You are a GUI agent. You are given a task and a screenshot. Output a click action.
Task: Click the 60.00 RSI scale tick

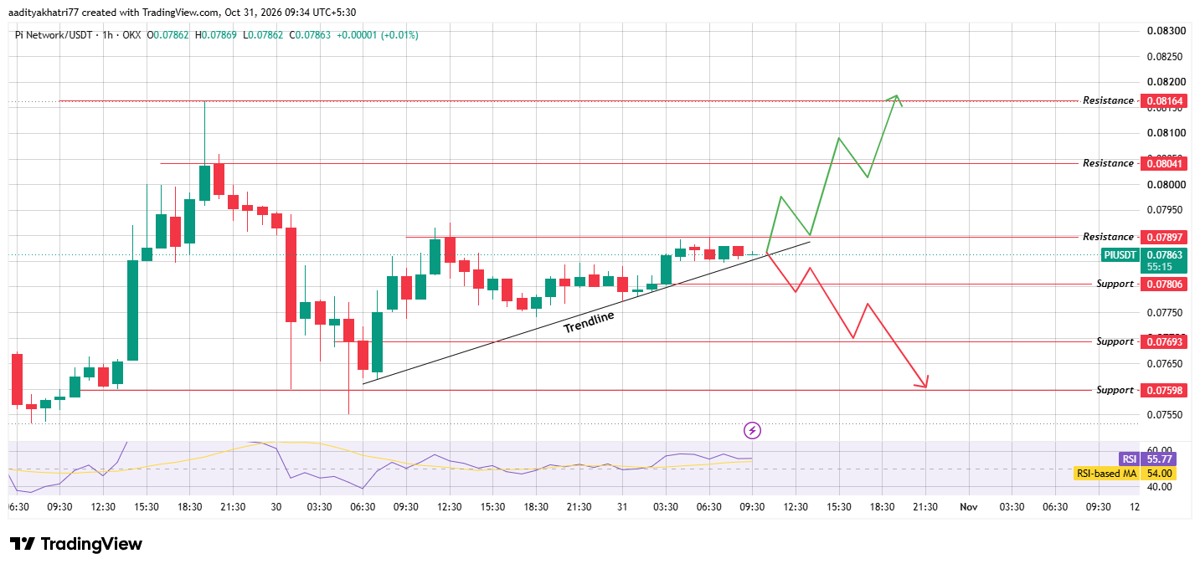tap(1160, 450)
